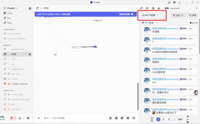Open the -cis channel
Screen dimensions: 200x124
pos(17,64)
